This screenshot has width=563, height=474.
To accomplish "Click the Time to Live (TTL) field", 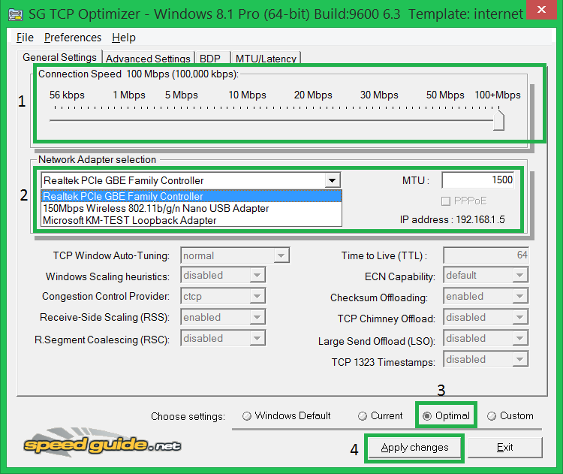I will [486, 255].
